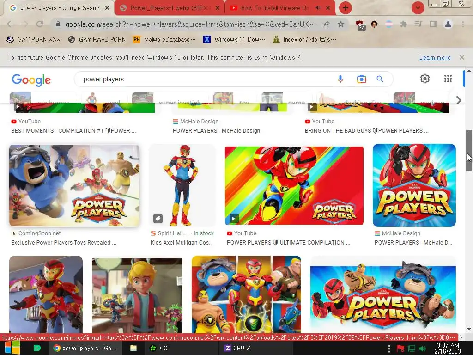Reload the current page

point(40,24)
